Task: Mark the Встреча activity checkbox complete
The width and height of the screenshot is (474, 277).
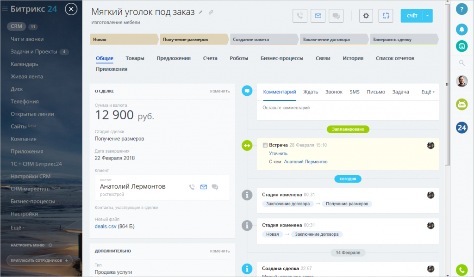Action: point(265,145)
